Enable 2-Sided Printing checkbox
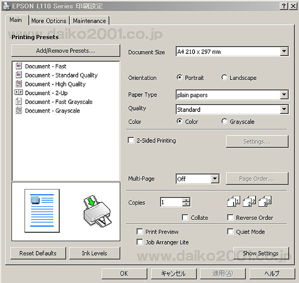The height and width of the screenshot is (283, 299). point(131,140)
